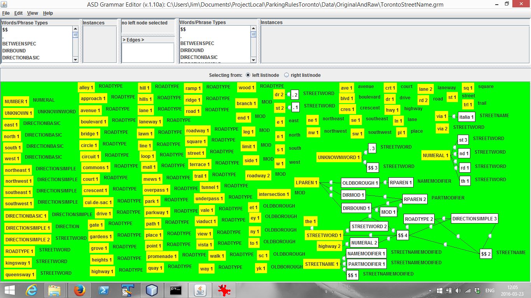
Task: Open the Windows Start button
Action: click(9, 290)
